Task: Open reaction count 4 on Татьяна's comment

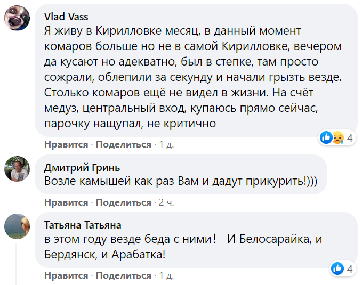Action: (x=350, y=268)
